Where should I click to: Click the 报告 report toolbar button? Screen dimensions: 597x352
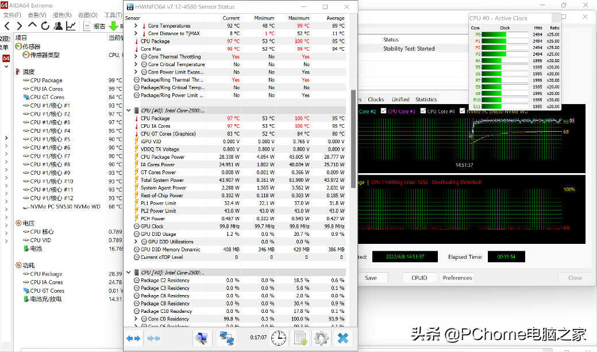(94, 26)
